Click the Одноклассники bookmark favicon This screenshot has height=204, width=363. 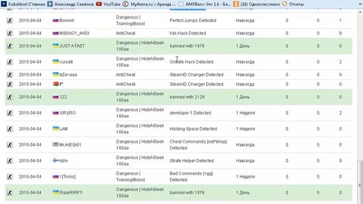236,4
